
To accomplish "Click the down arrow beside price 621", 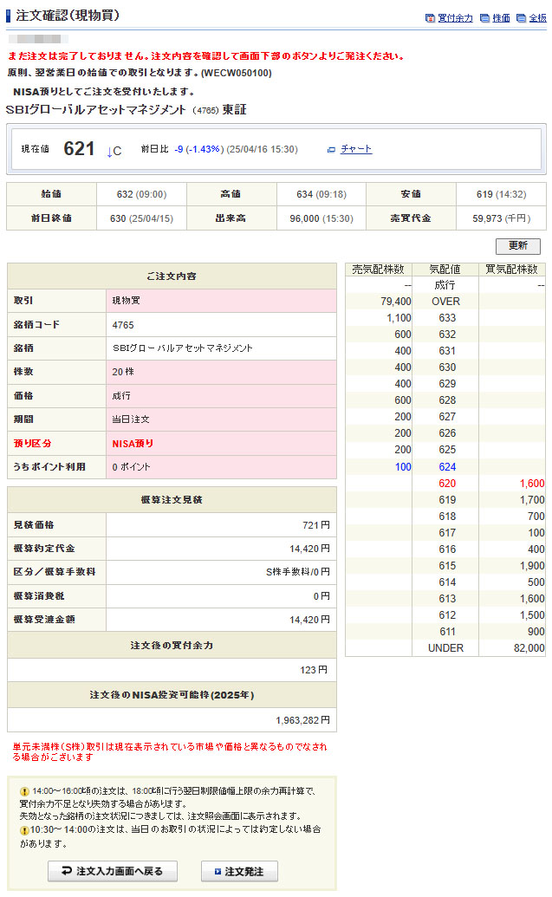I will coord(109,152).
